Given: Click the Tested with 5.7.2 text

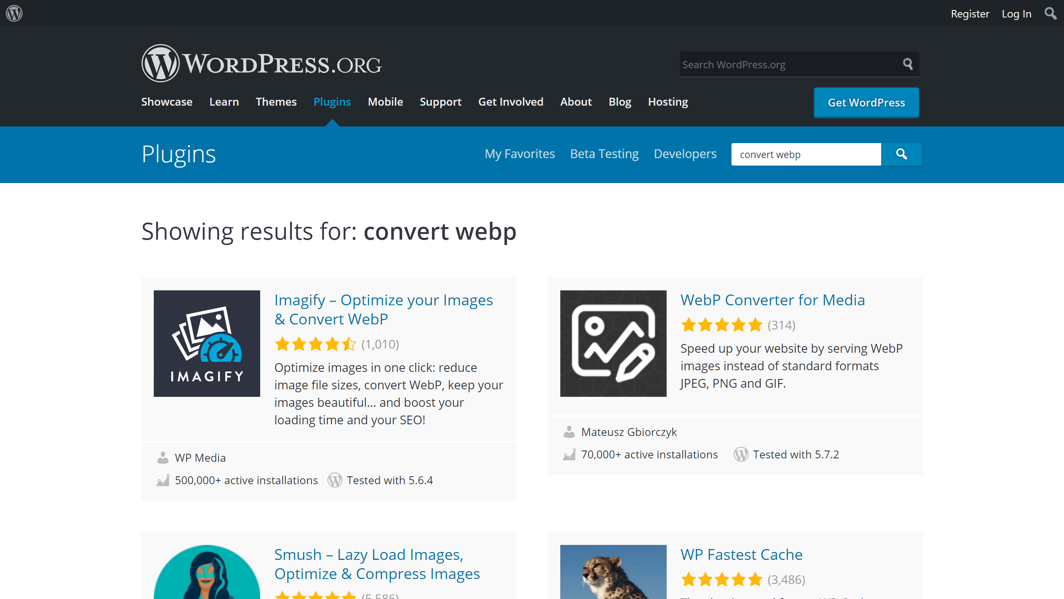Looking at the screenshot, I should [796, 454].
